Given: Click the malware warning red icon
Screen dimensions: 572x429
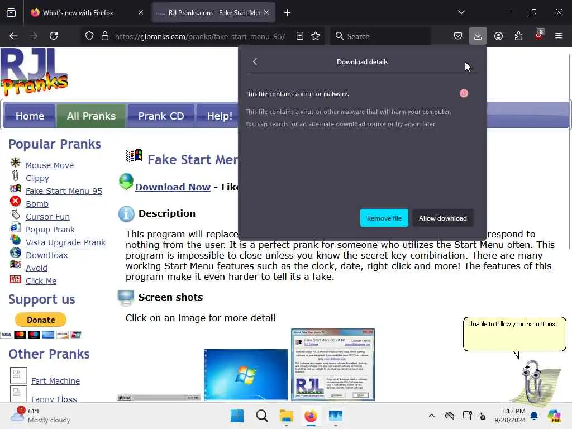Looking at the screenshot, I should [x=464, y=94].
